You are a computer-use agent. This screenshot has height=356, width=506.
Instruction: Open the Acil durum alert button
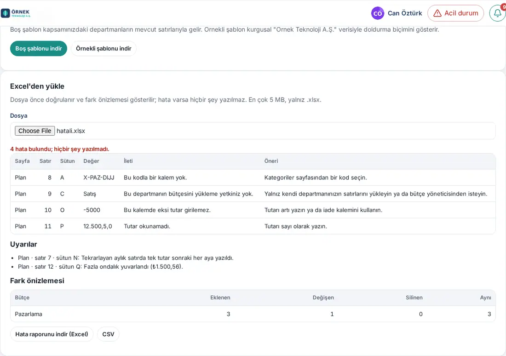(x=455, y=13)
